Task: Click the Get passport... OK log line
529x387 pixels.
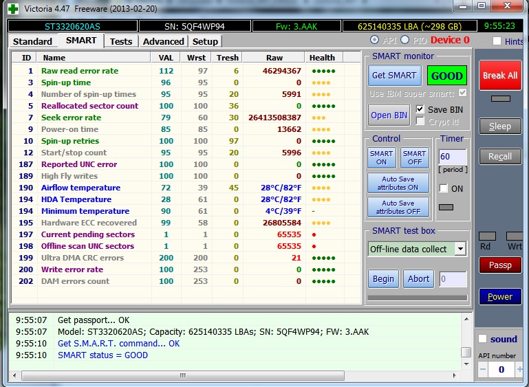Action: (x=94, y=320)
